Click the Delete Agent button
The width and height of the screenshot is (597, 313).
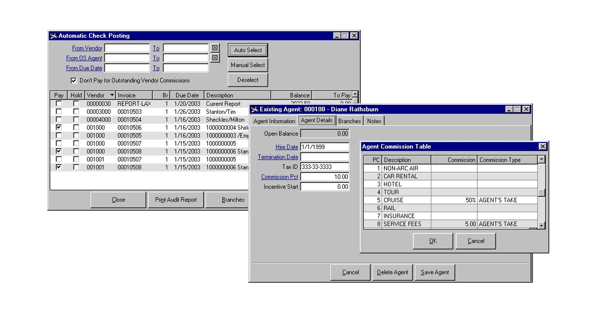click(393, 272)
